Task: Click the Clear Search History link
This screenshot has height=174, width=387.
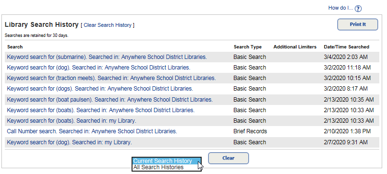Action: click(x=108, y=25)
